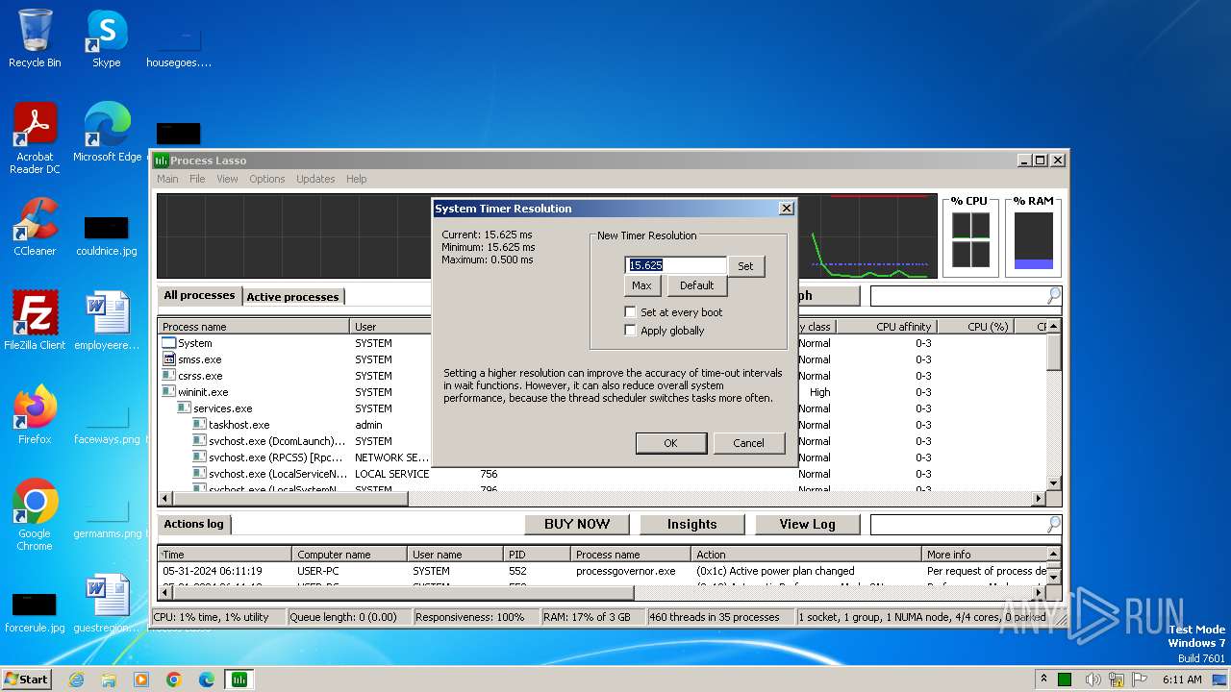Viewport: 1231px width, 692px height.
Task: Open File Explorer from the taskbar
Action: click(x=109, y=680)
